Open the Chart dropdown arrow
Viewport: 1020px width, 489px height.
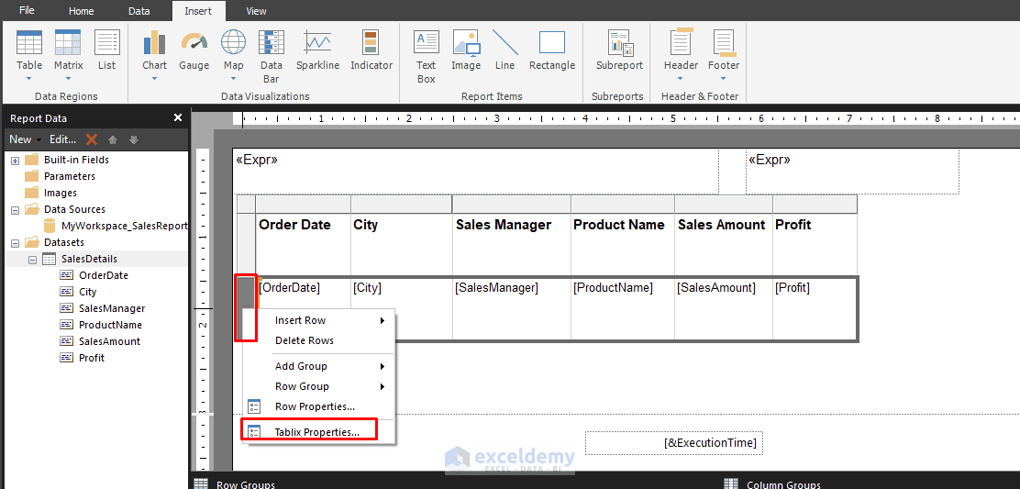point(155,79)
